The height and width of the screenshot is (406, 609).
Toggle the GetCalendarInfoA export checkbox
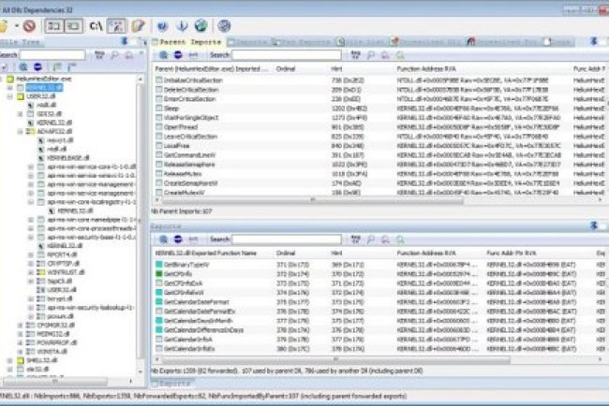coord(159,340)
